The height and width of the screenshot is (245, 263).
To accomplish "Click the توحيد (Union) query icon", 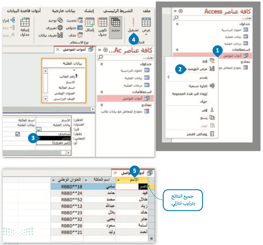I will 60,20.
